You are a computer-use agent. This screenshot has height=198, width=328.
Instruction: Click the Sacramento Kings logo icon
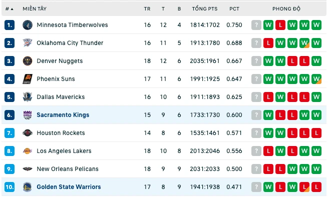click(x=28, y=115)
